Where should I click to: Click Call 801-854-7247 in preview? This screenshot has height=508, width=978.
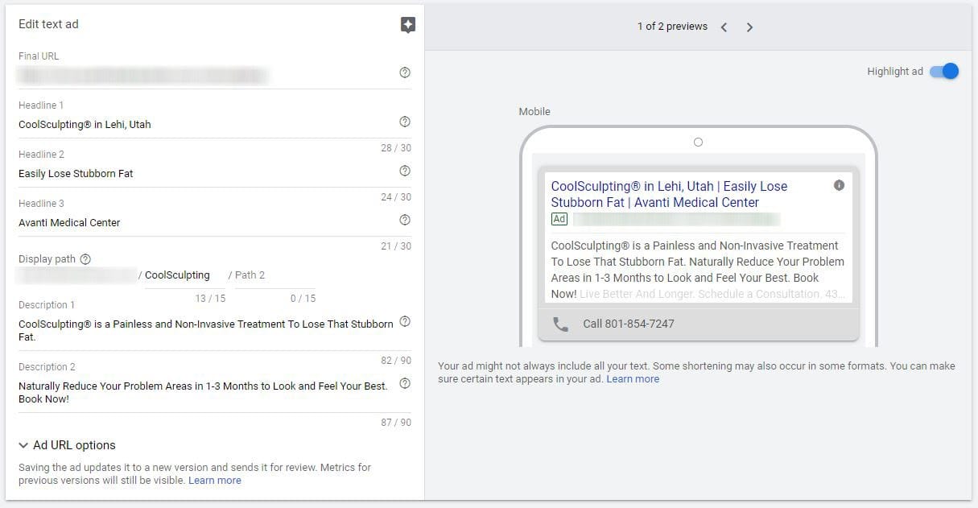tap(629, 324)
